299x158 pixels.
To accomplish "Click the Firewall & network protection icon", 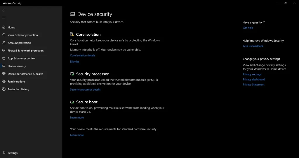I will click(x=4, y=51).
